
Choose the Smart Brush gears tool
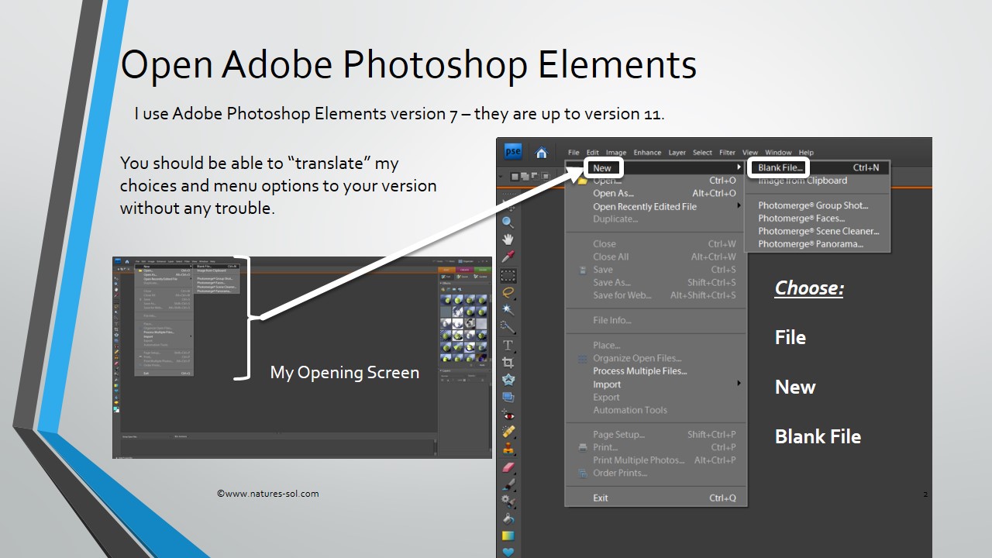pyautogui.click(x=508, y=501)
